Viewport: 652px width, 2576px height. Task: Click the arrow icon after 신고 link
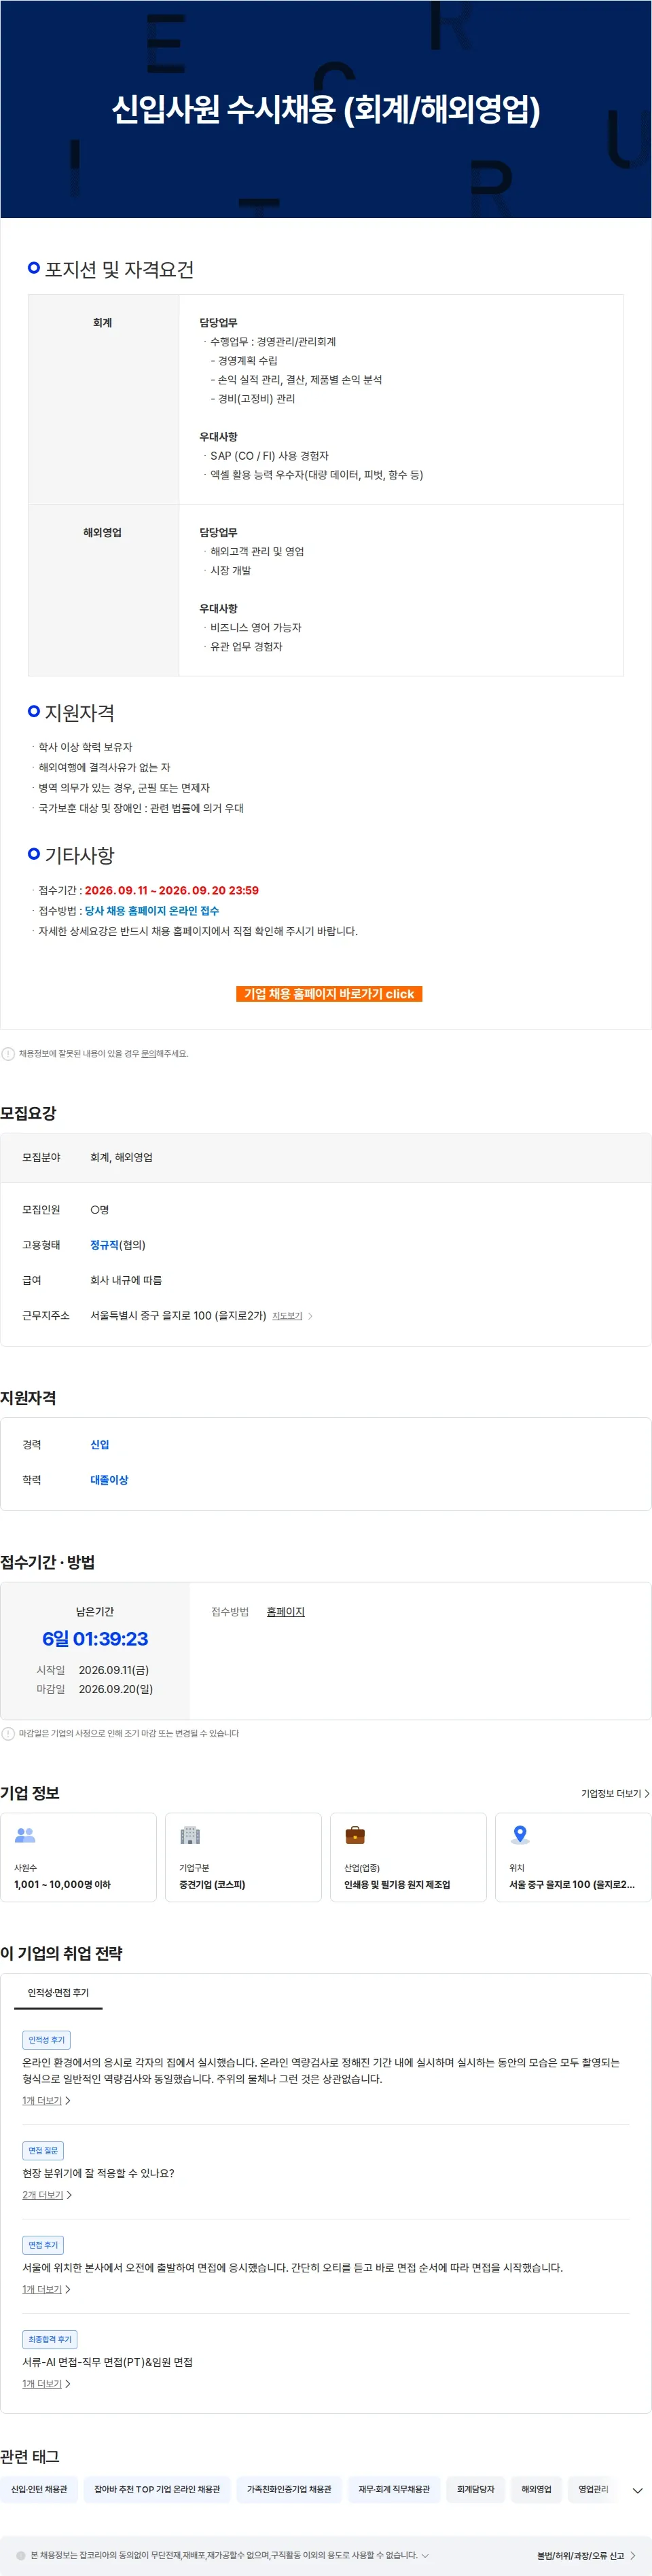click(x=633, y=2555)
